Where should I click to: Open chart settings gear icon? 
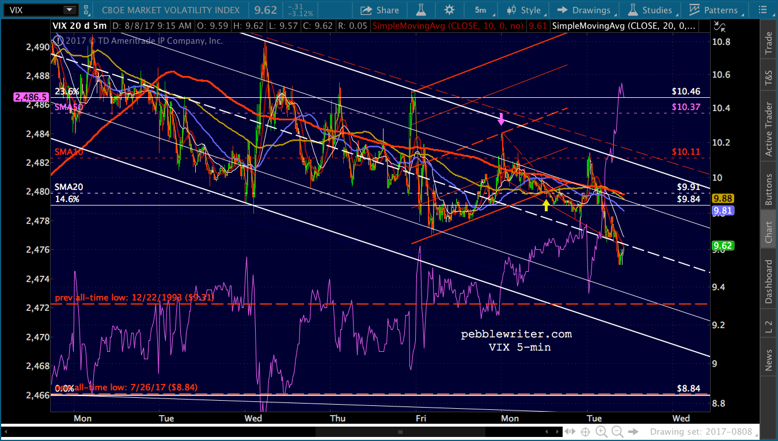[x=449, y=10]
